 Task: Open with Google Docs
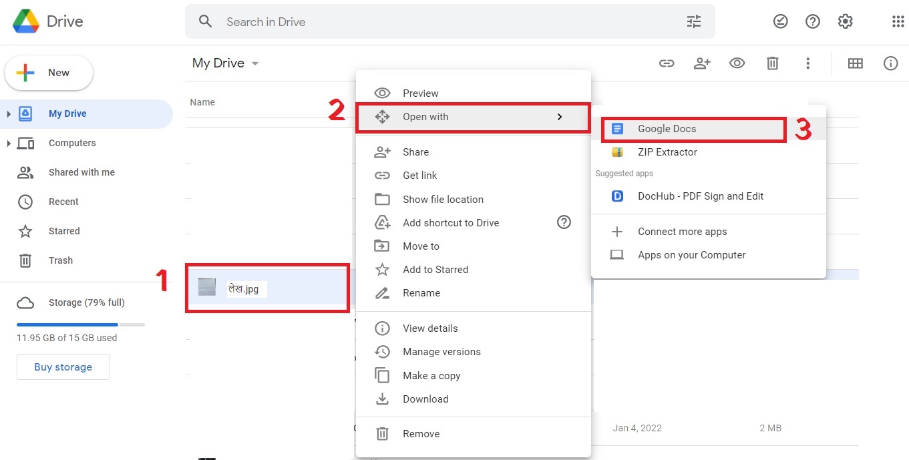coord(709,129)
